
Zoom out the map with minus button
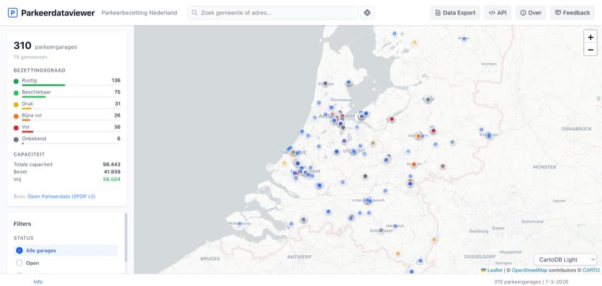591,50
